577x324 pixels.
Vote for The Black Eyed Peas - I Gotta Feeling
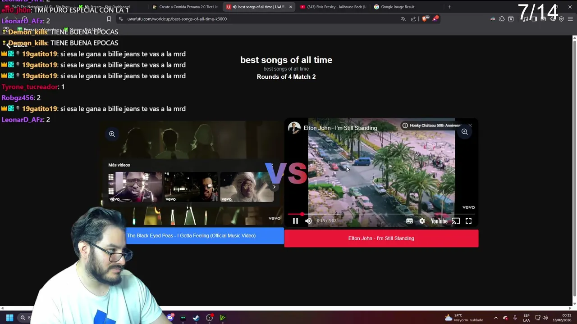pyautogui.click(x=191, y=236)
